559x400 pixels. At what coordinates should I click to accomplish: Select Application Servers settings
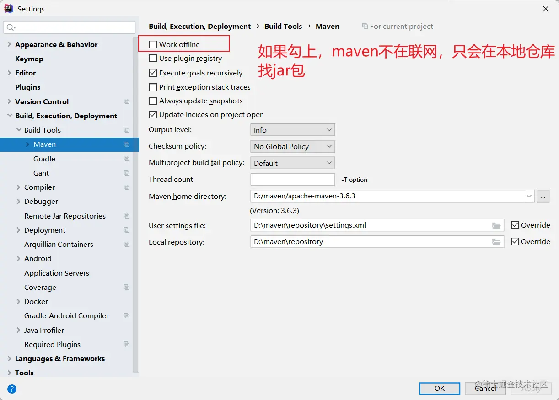[x=57, y=273]
